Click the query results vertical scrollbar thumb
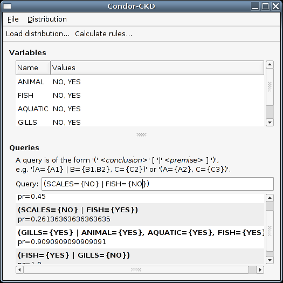283x283 pixels. point(270,231)
